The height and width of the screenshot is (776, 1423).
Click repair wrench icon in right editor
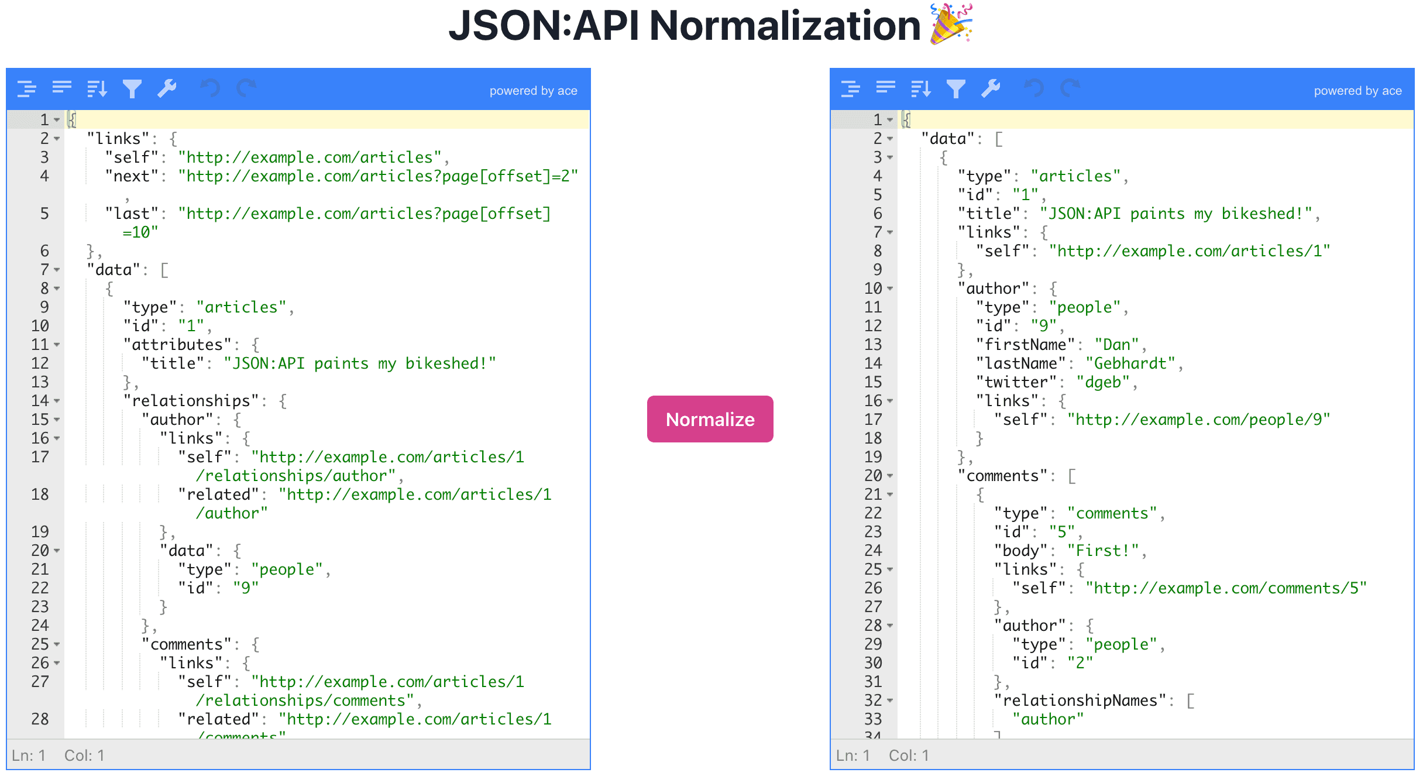pyautogui.click(x=991, y=89)
